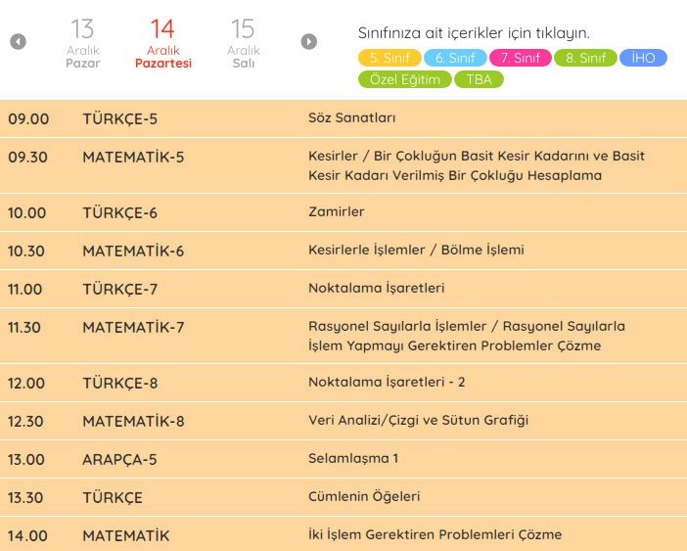Image resolution: width=687 pixels, height=551 pixels.
Task: Select 14 Aralık Pazartesi date
Action: click(162, 44)
